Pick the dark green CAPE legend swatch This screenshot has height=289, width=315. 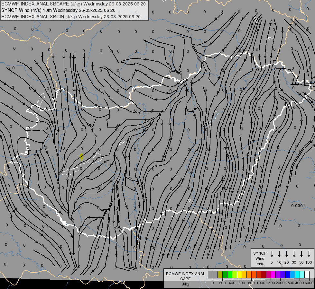[x=225, y=275]
